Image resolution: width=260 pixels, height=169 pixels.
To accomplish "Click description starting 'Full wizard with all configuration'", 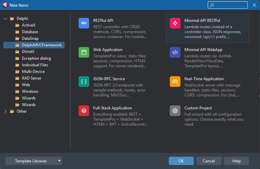I will 214,119.
